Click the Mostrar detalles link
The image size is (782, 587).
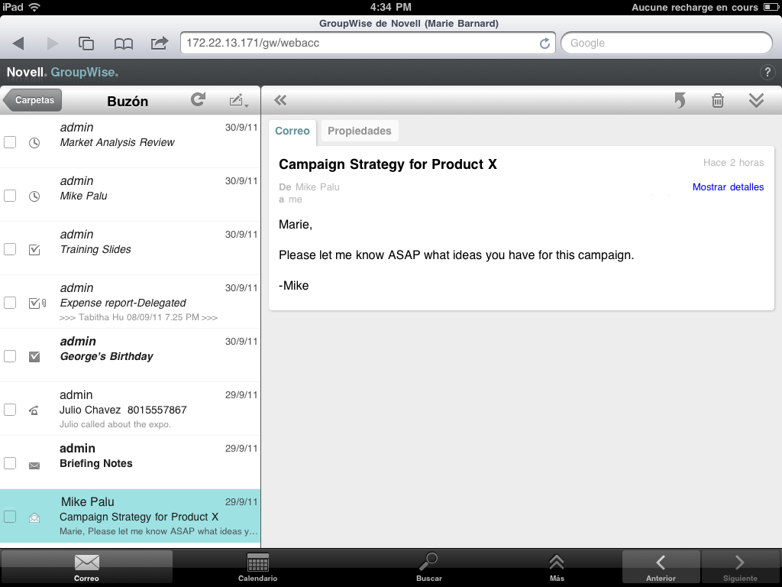click(x=727, y=187)
